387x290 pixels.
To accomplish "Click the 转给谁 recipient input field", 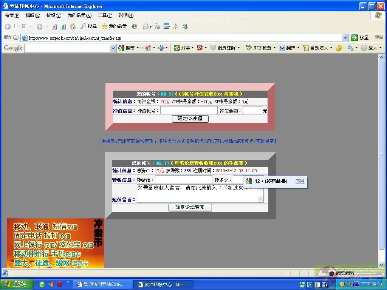I will [x=184, y=180].
